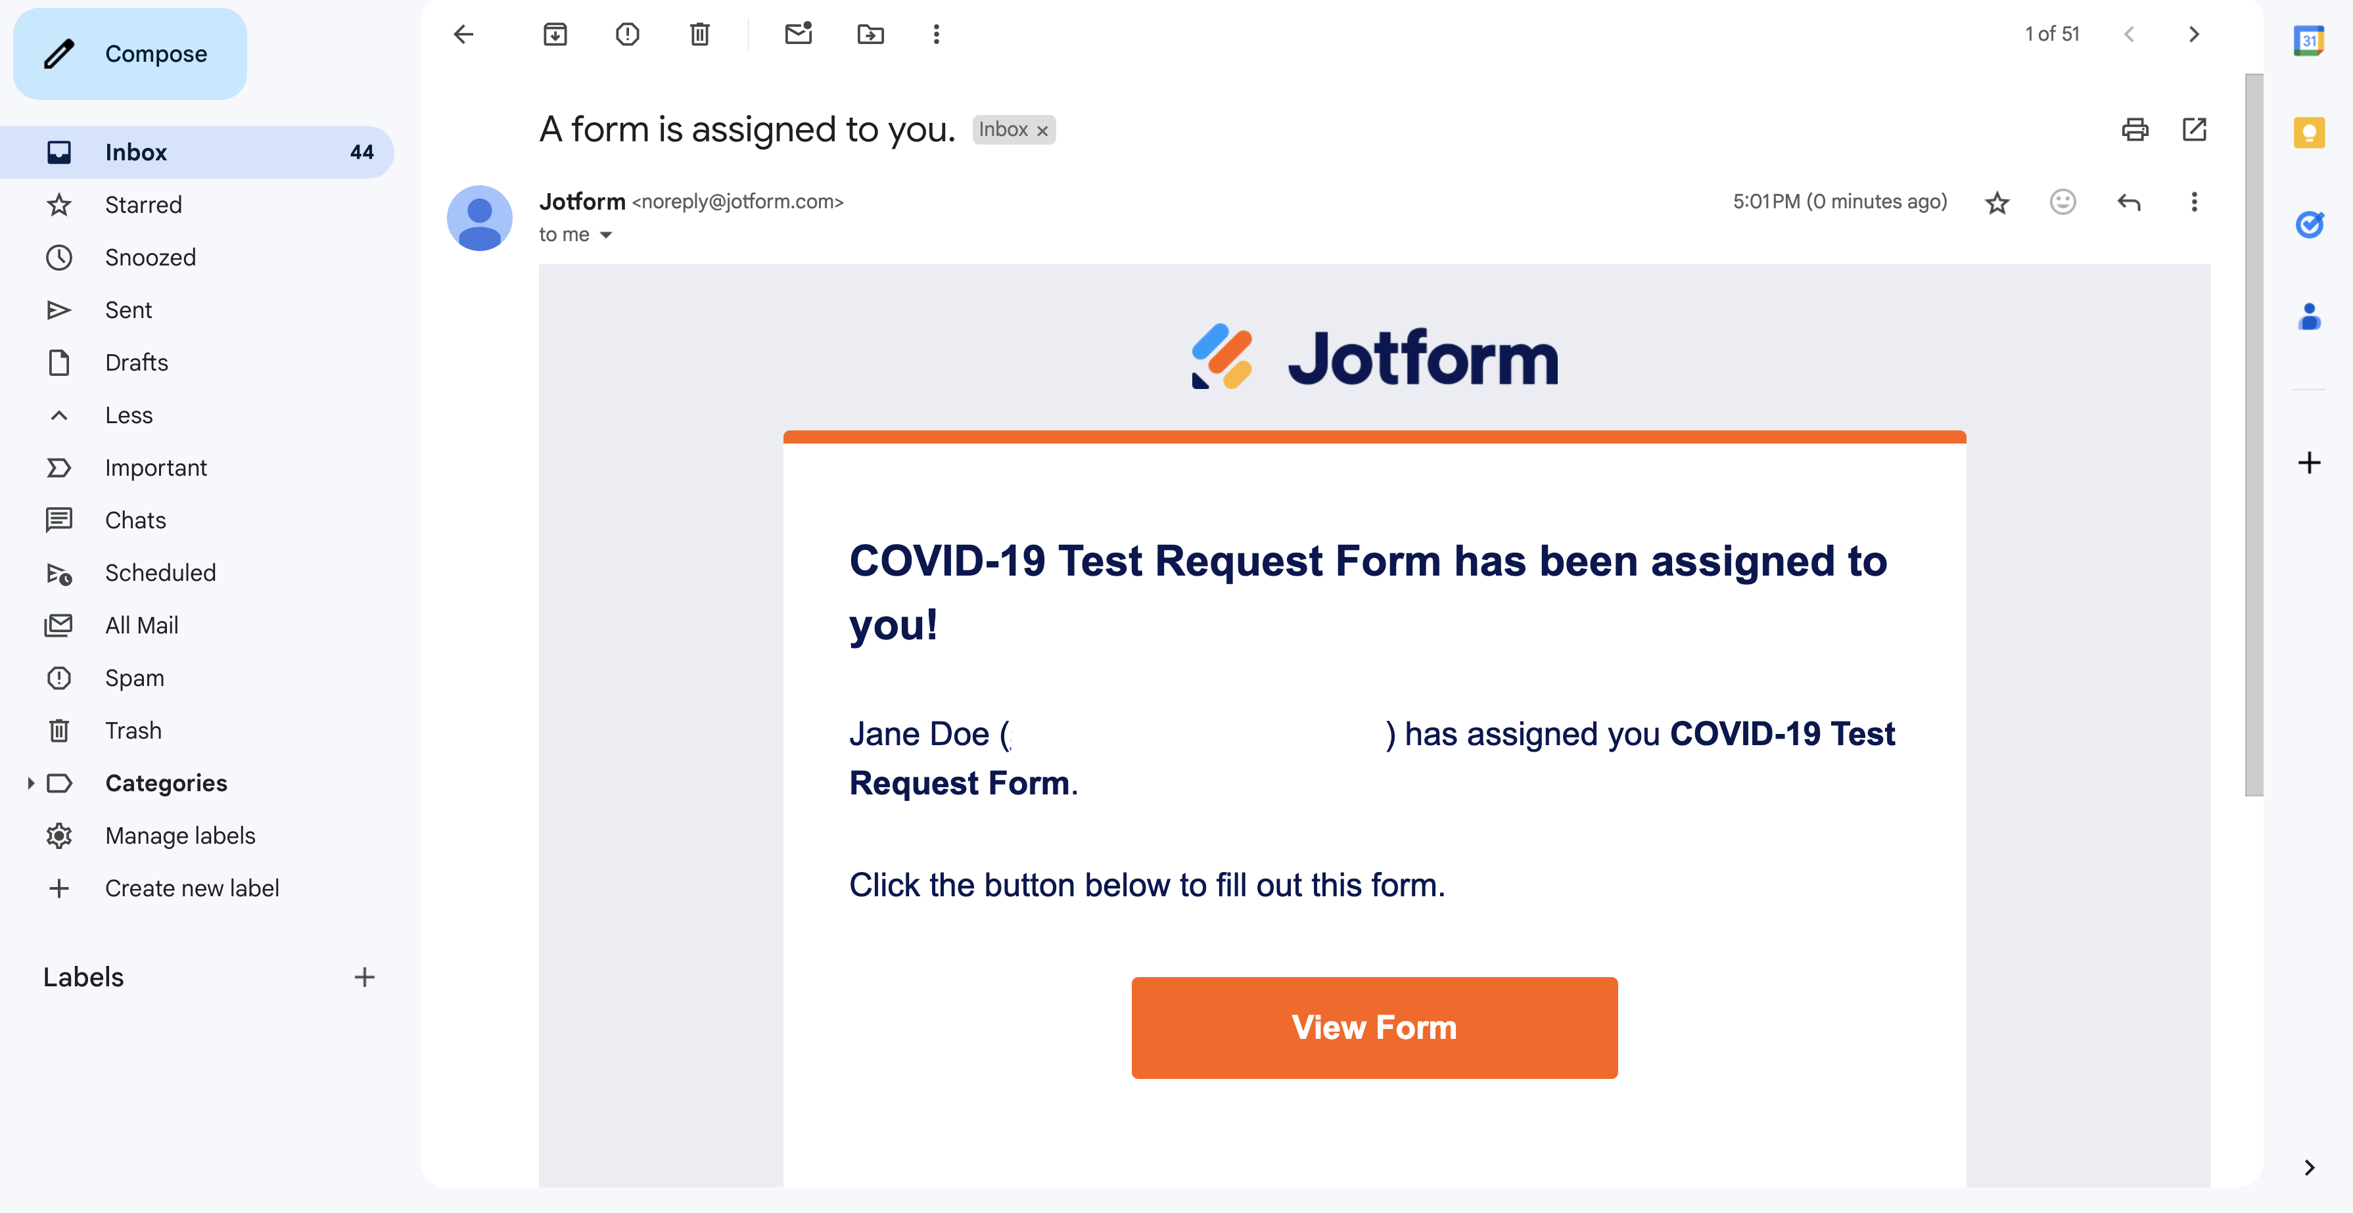The image size is (2353, 1213).
Task: Open the email in a new window
Action: 2194,129
